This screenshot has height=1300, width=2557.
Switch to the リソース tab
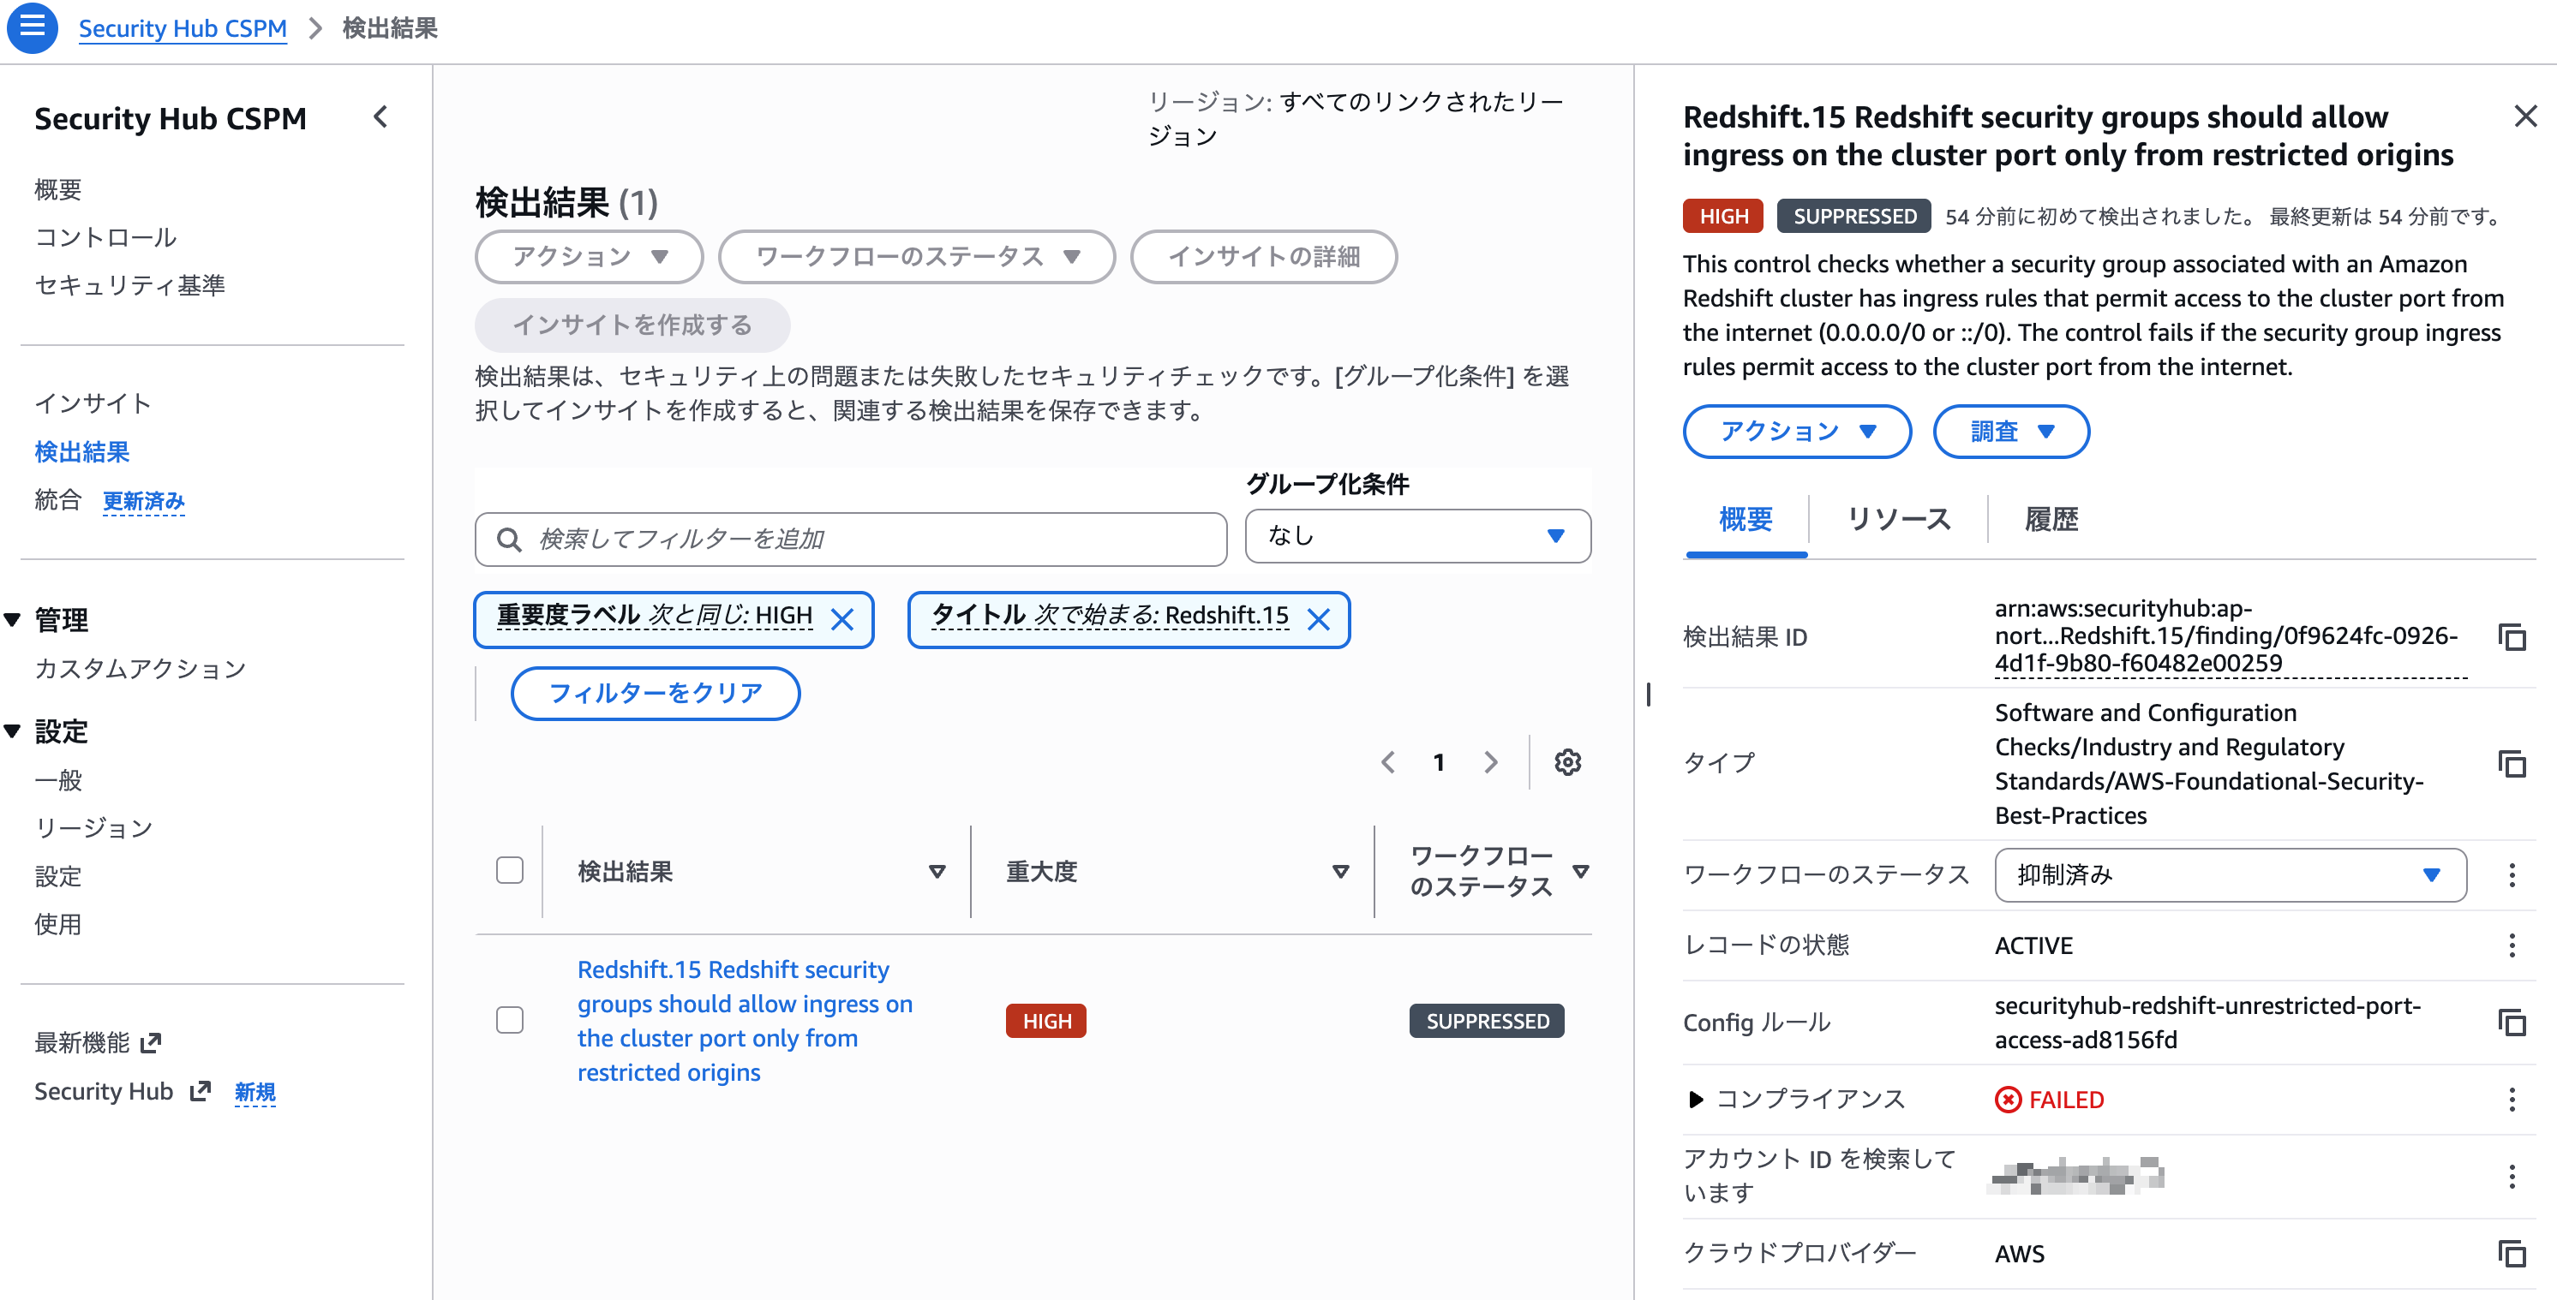click(x=1898, y=519)
